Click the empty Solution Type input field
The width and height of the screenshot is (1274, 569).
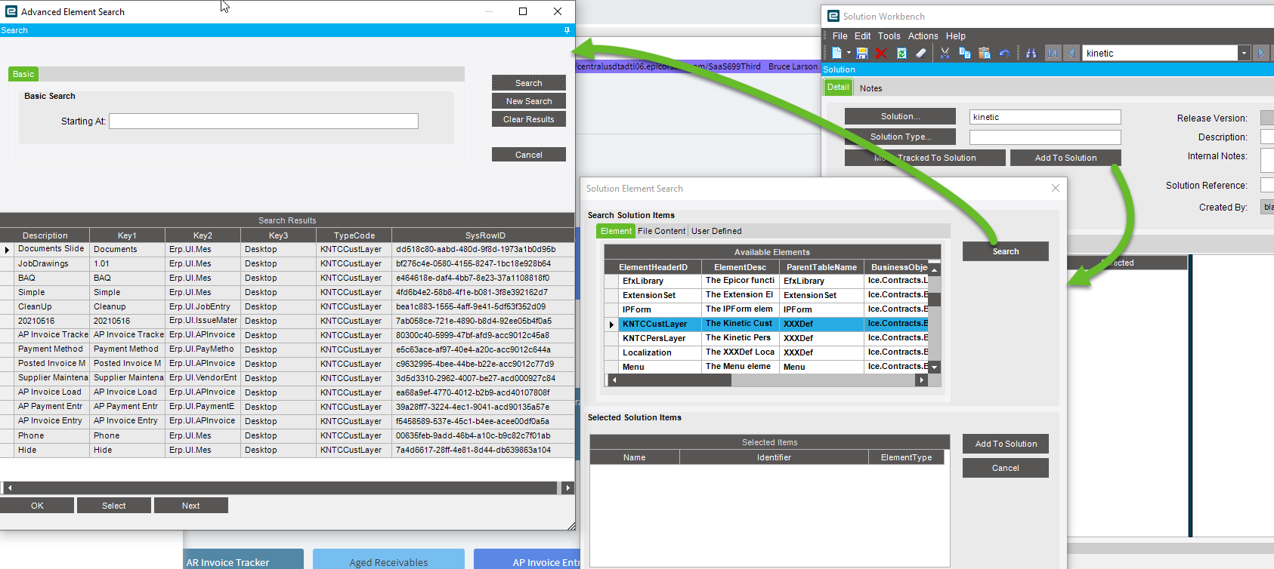(x=1045, y=137)
